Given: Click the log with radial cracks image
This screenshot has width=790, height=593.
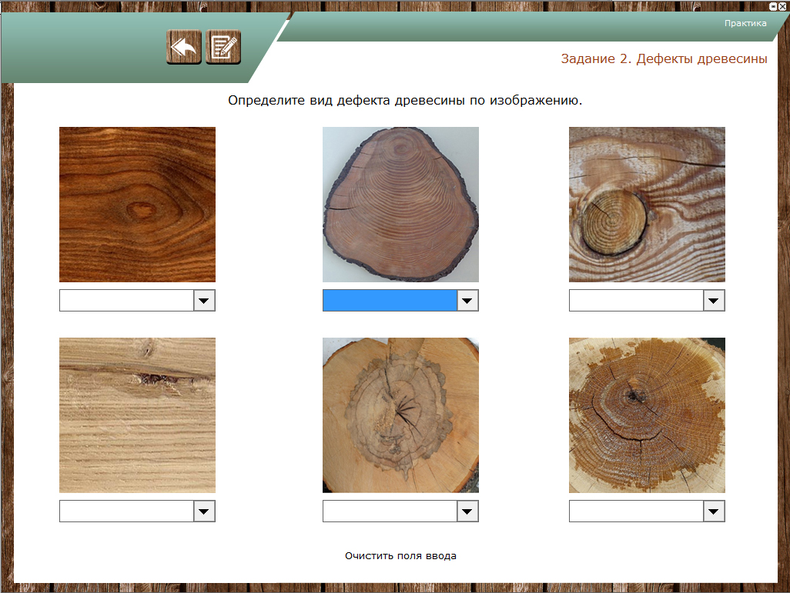Looking at the screenshot, I should pos(400,415).
